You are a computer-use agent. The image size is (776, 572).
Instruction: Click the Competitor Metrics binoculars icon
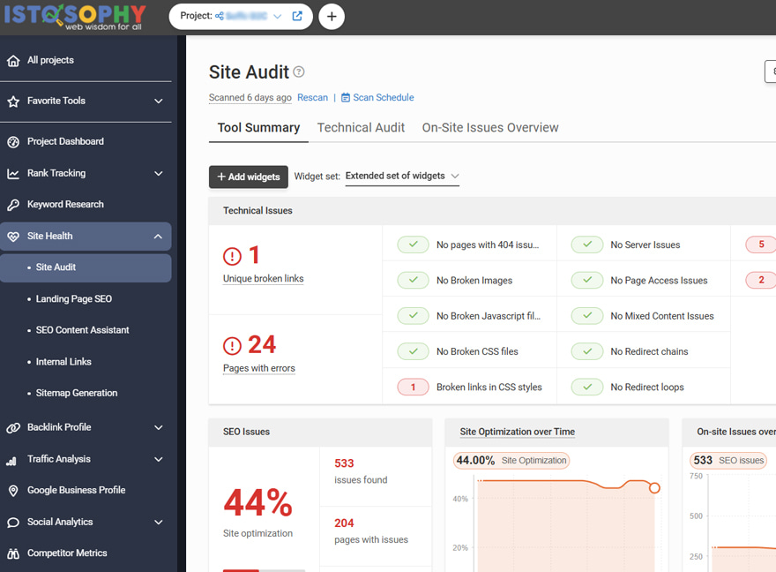click(x=13, y=553)
